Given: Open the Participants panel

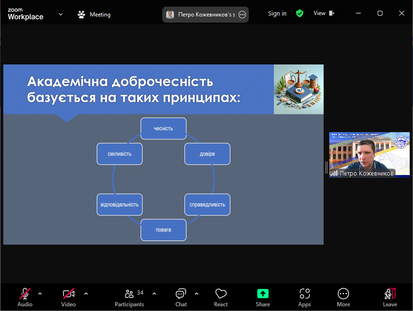Looking at the screenshot, I should pos(129,297).
